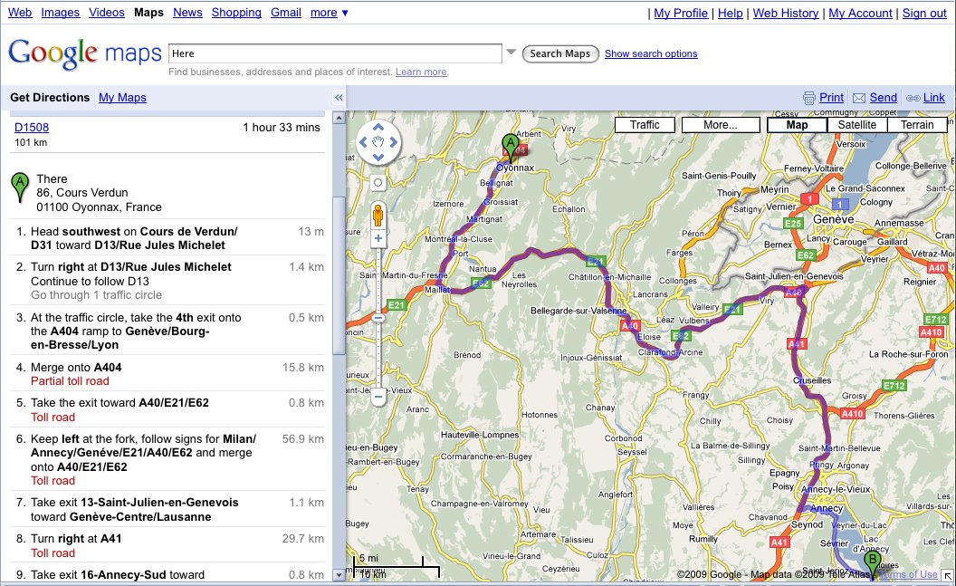Screen dimensions: 956x586
Task: Open the More... map layers dropdown
Action: [720, 125]
